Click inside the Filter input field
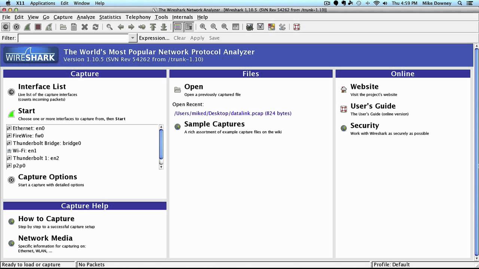479x269 pixels. click(73, 38)
